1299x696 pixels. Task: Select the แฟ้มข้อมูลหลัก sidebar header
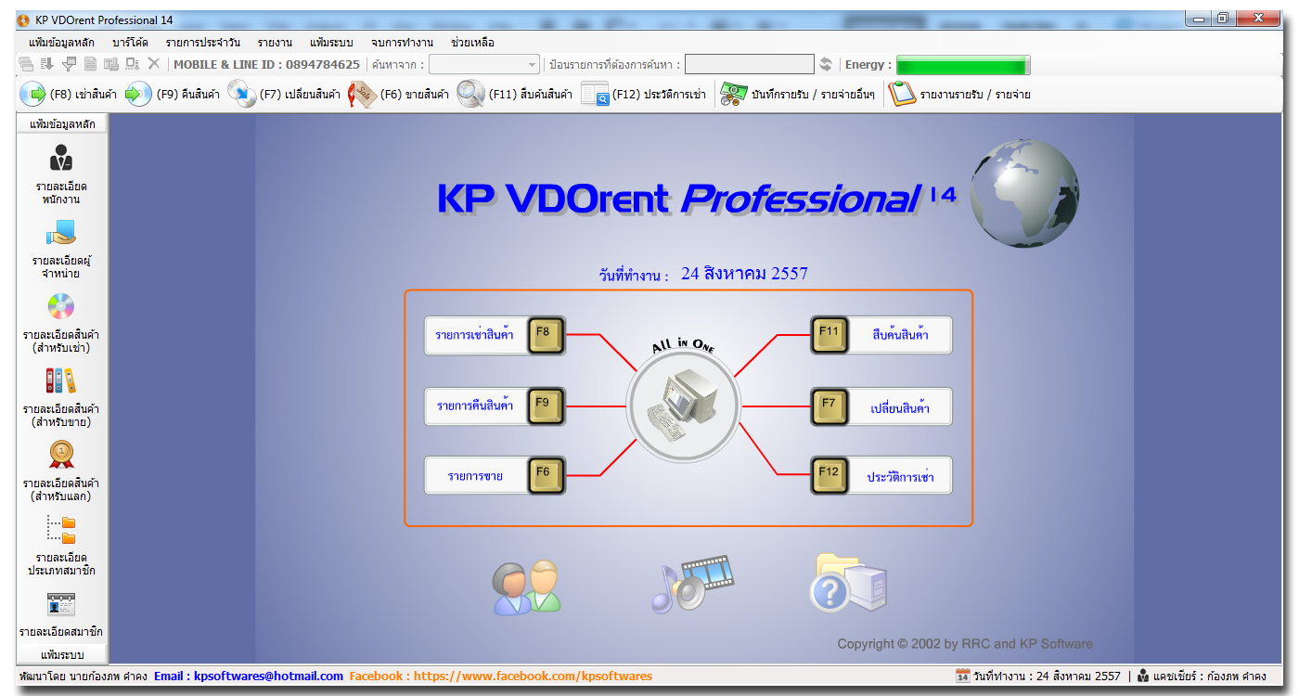pos(62,123)
